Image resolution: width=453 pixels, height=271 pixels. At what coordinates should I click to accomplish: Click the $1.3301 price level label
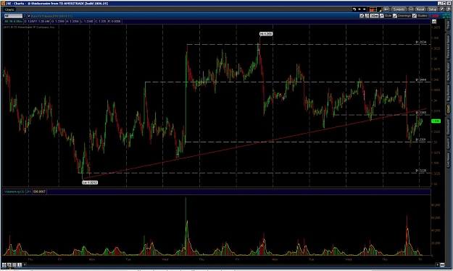[421, 139]
